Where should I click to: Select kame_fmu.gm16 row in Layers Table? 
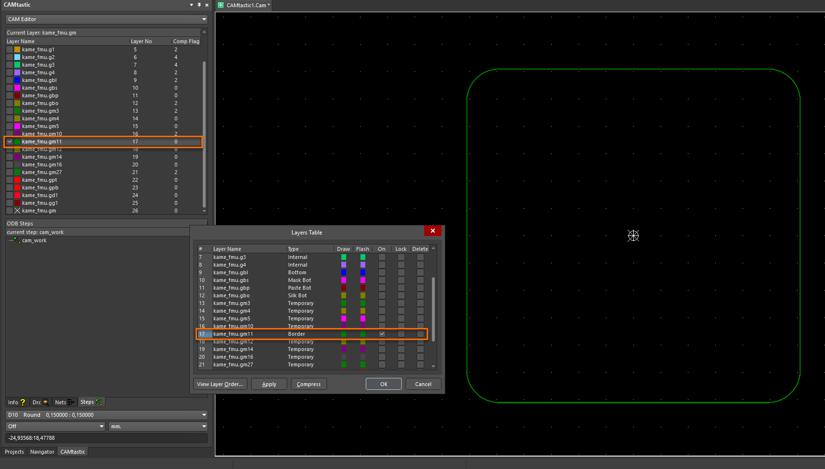[x=314, y=357]
